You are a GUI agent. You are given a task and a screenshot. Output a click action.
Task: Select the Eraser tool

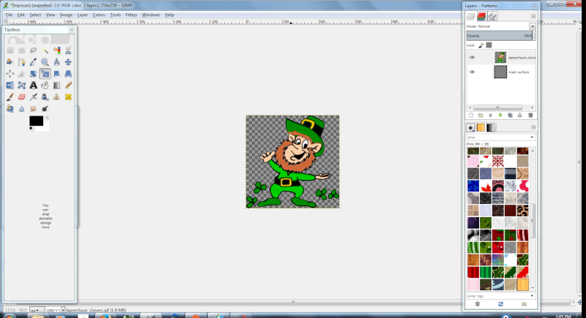coord(22,97)
